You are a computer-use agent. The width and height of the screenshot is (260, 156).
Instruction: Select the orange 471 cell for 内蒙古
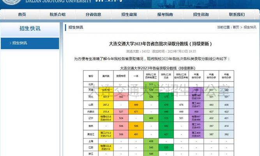(x=136, y=112)
